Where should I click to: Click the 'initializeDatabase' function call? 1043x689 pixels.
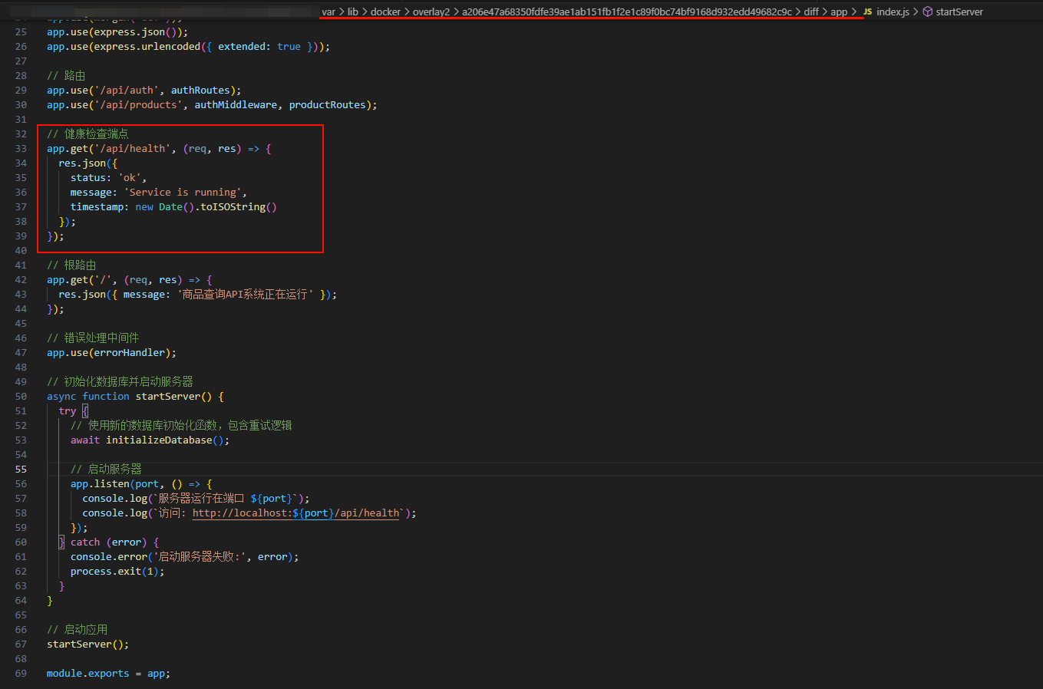click(158, 440)
